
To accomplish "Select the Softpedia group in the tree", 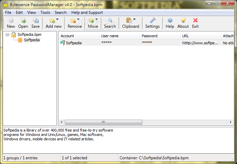I will pos(32,40).
